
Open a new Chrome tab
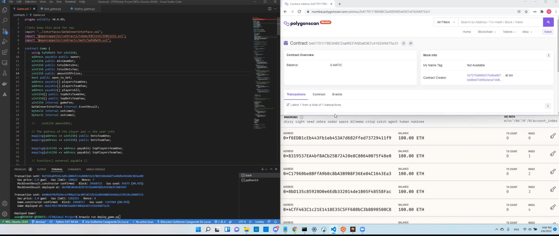coord(340,4)
